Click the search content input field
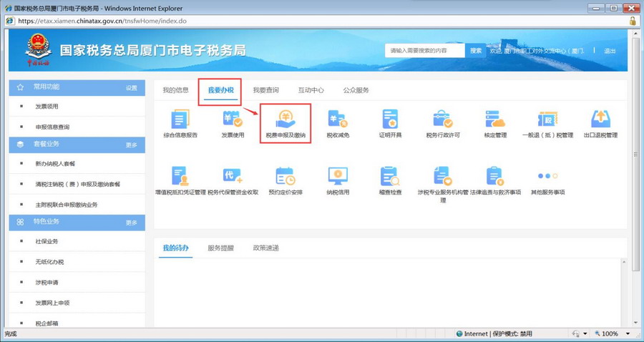 425,51
